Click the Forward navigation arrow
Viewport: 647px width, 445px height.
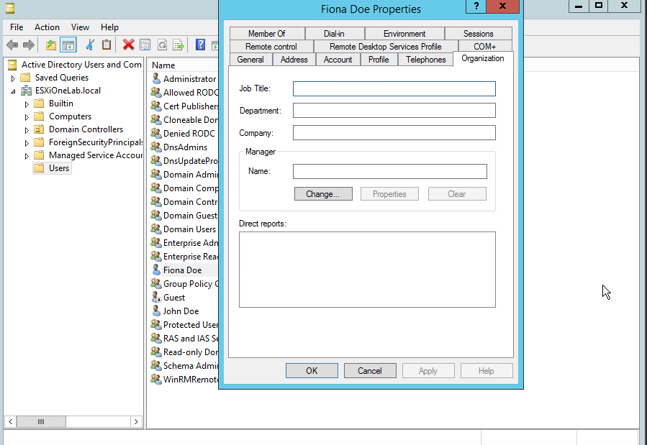pyautogui.click(x=27, y=44)
